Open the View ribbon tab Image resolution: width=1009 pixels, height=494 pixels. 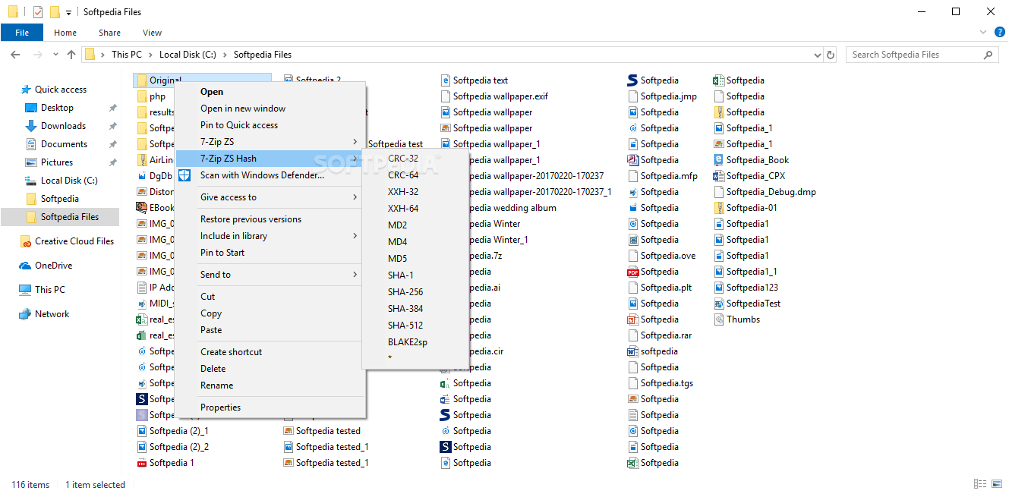(x=152, y=33)
